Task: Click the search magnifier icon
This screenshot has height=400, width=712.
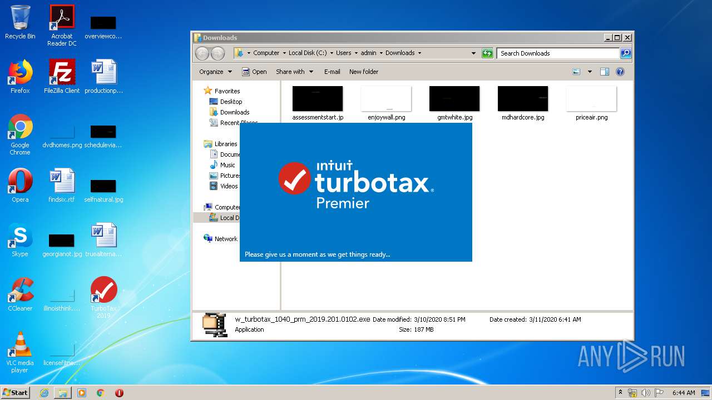Action: tap(626, 53)
